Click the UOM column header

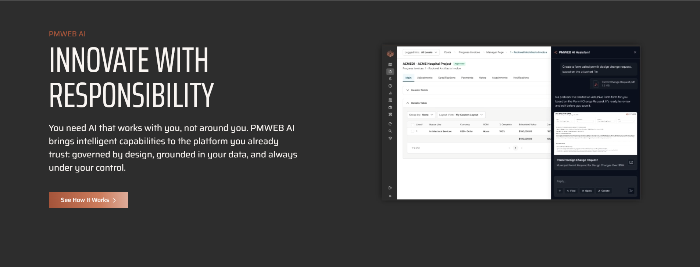tap(486, 125)
